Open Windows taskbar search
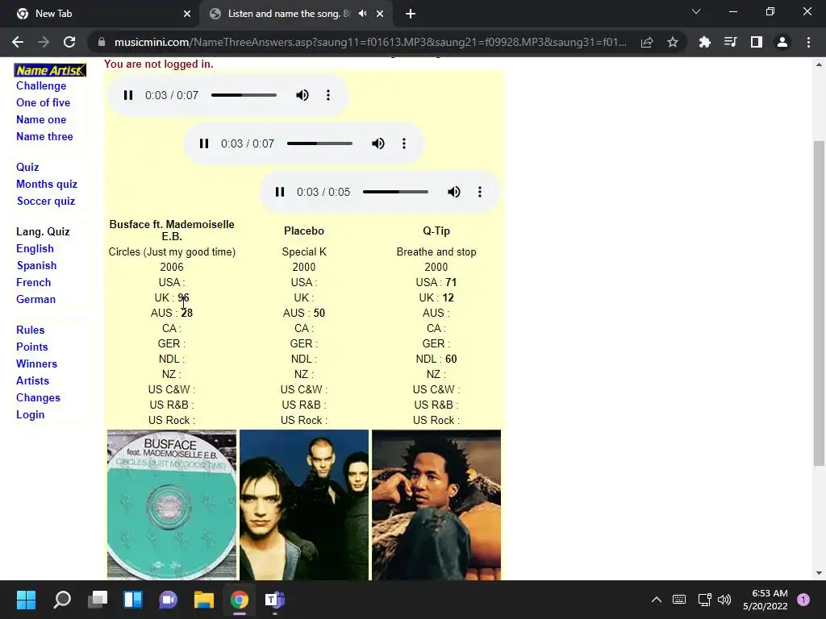The height and width of the screenshot is (619, 826). (62, 600)
